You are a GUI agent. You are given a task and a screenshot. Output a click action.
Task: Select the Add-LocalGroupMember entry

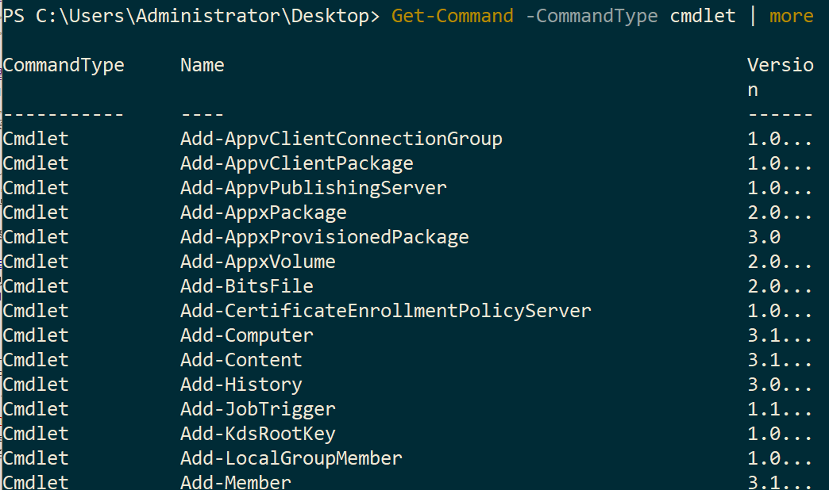click(291, 458)
